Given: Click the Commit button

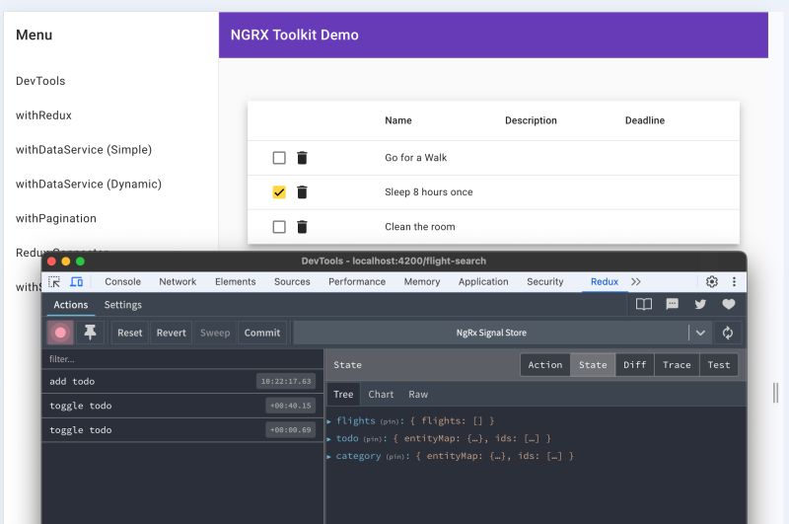Looking at the screenshot, I should pyautogui.click(x=262, y=333).
